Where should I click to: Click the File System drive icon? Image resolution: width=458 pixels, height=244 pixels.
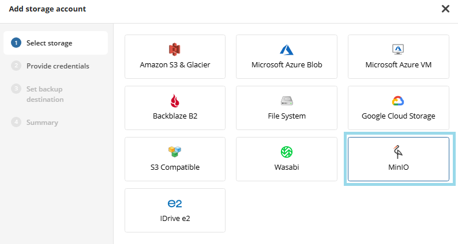(x=287, y=101)
